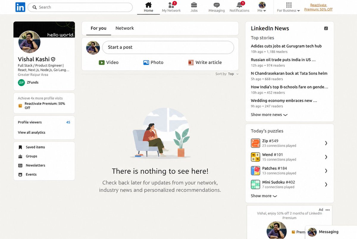The image size is (357, 239).
Task: Open Vishal Kashi profile name link
Action: pos(34,59)
